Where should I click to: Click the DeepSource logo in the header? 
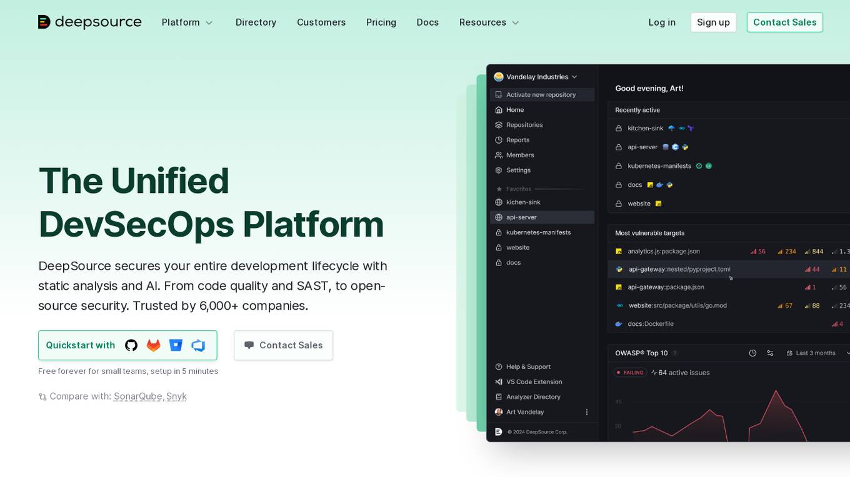(x=90, y=22)
